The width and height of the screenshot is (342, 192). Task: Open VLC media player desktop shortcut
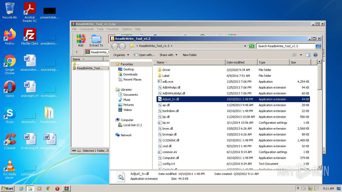[x=10, y=169]
